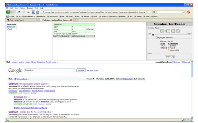198x123 pixels.
Task: Expand the 'more' dropdown in Google navigation
Action: point(55,62)
